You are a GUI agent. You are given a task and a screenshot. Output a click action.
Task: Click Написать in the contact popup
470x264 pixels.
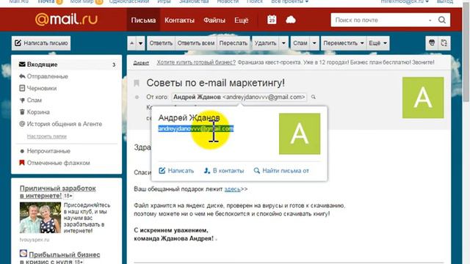(176, 171)
